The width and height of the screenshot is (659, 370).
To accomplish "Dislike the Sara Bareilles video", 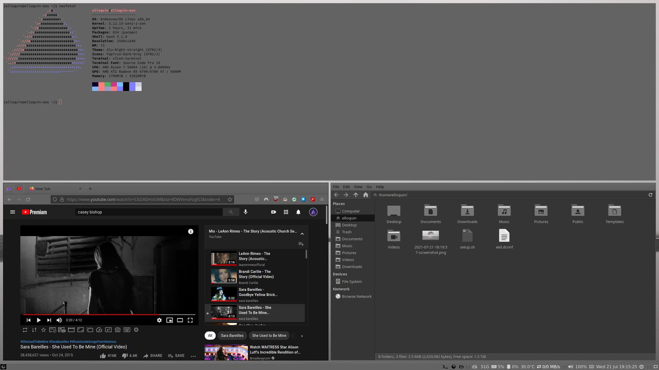I will pos(130,356).
